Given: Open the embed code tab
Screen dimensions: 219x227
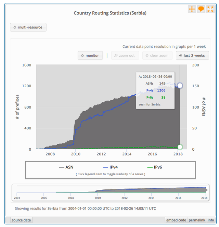Looking at the screenshot, I should point(176,220).
